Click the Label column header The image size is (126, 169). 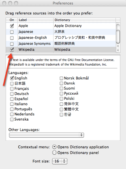point(35,20)
